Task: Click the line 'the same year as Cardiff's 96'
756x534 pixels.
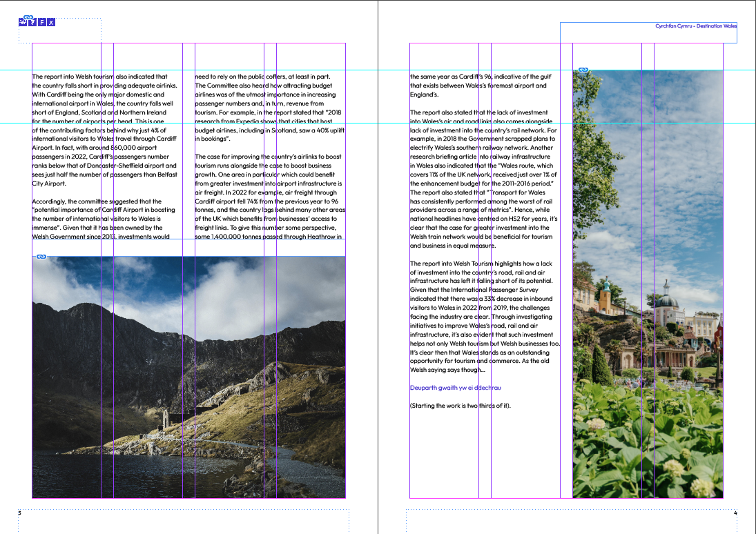Action: (481, 76)
